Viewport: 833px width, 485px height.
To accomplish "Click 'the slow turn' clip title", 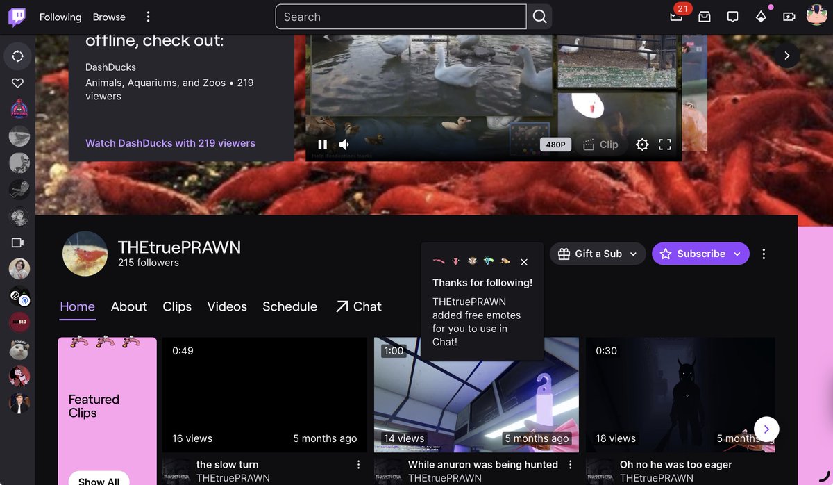I will pos(228,464).
